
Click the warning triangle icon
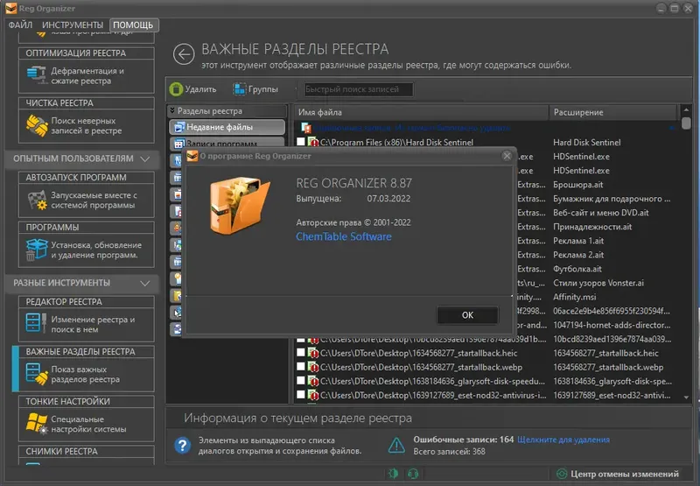396,446
